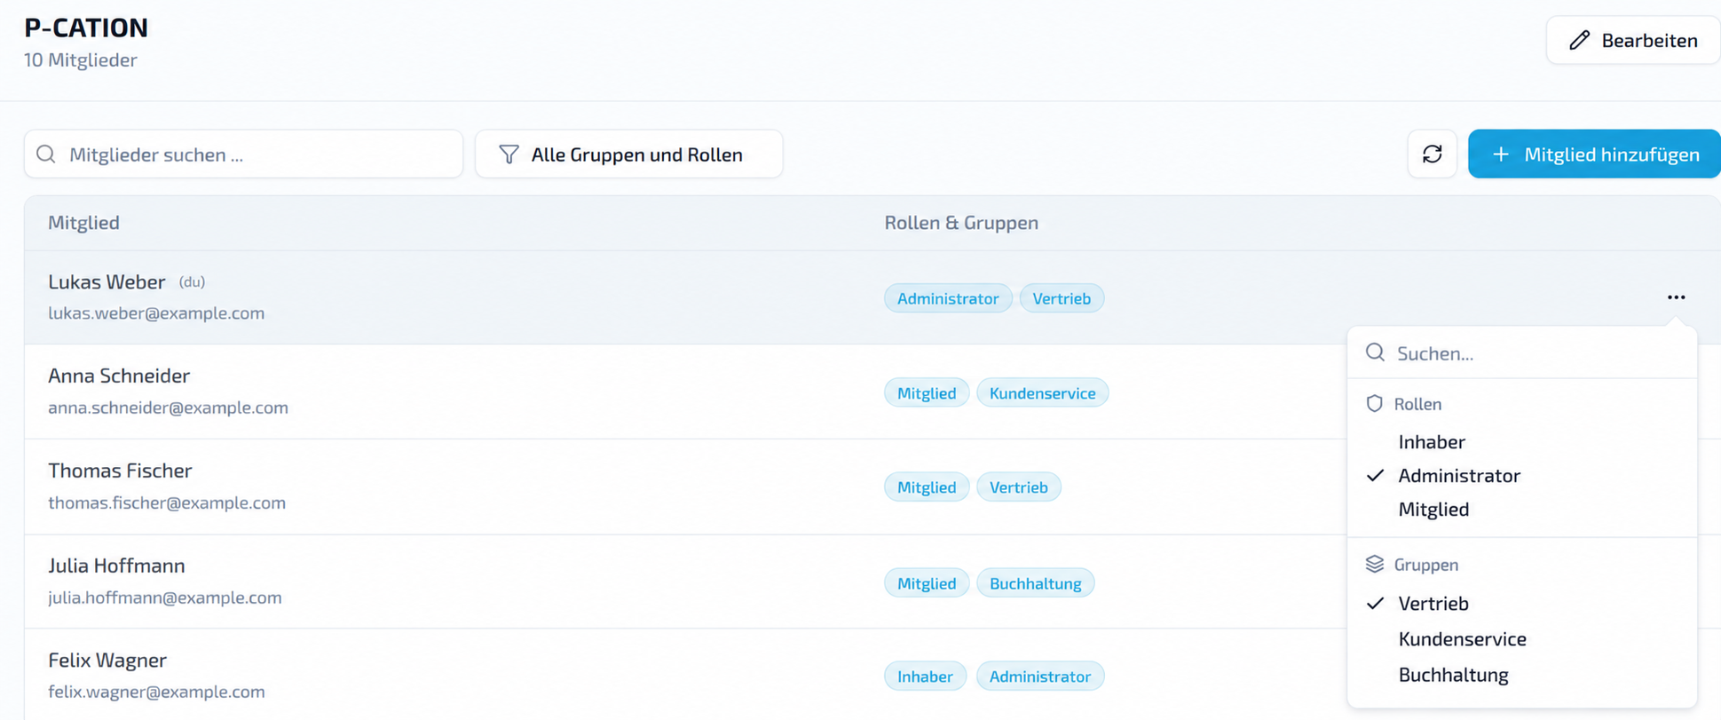The width and height of the screenshot is (1721, 720).
Task: Click the name Lukas Weber
Action: pyautogui.click(x=107, y=282)
